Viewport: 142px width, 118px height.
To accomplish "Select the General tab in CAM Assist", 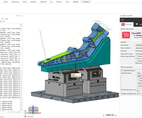I will 127,25.
